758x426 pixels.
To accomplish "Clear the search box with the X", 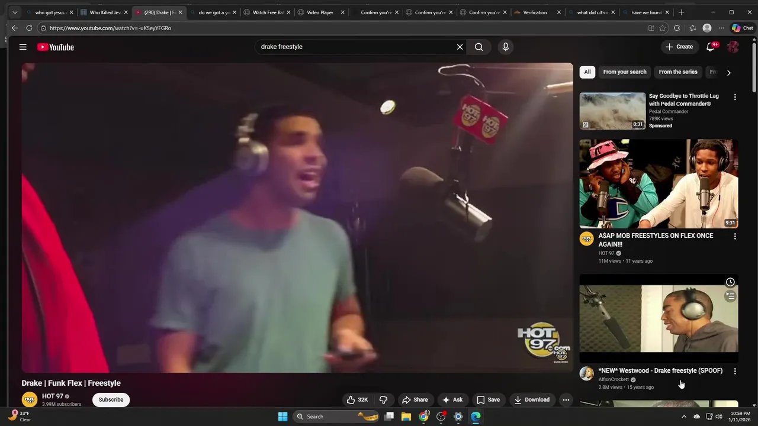I will pyautogui.click(x=460, y=47).
